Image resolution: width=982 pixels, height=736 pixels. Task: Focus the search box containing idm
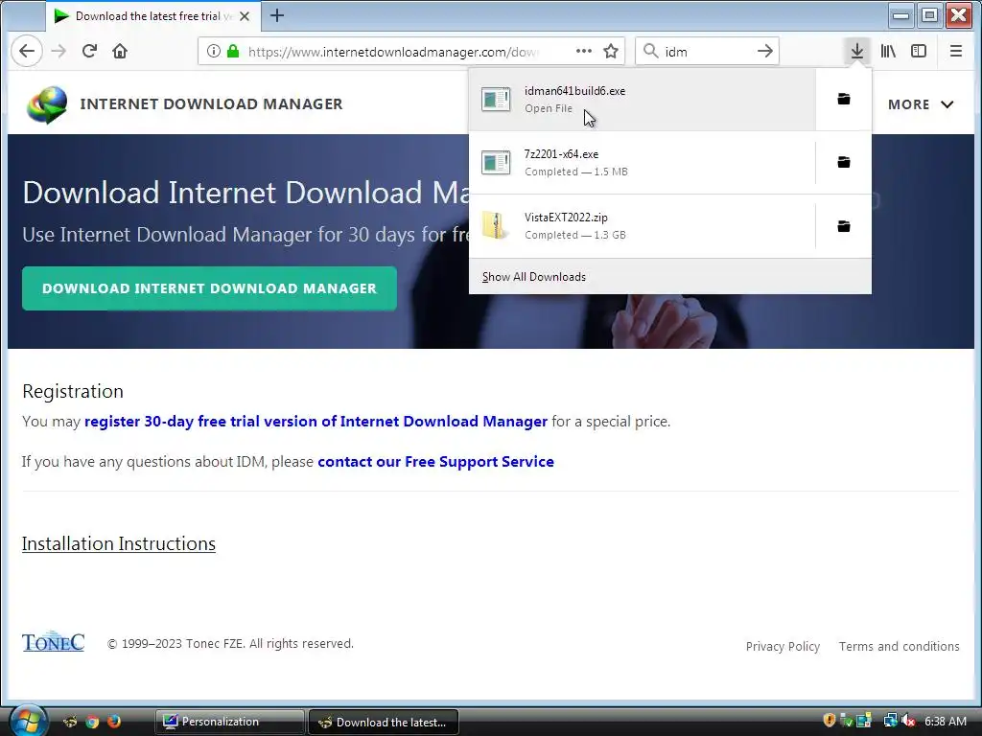705,52
